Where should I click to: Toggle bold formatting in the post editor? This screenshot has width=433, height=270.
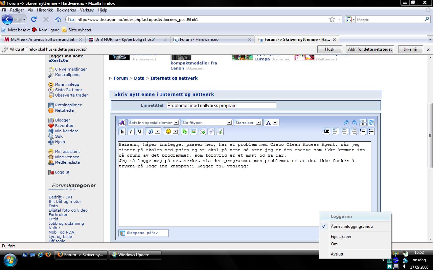122,132
